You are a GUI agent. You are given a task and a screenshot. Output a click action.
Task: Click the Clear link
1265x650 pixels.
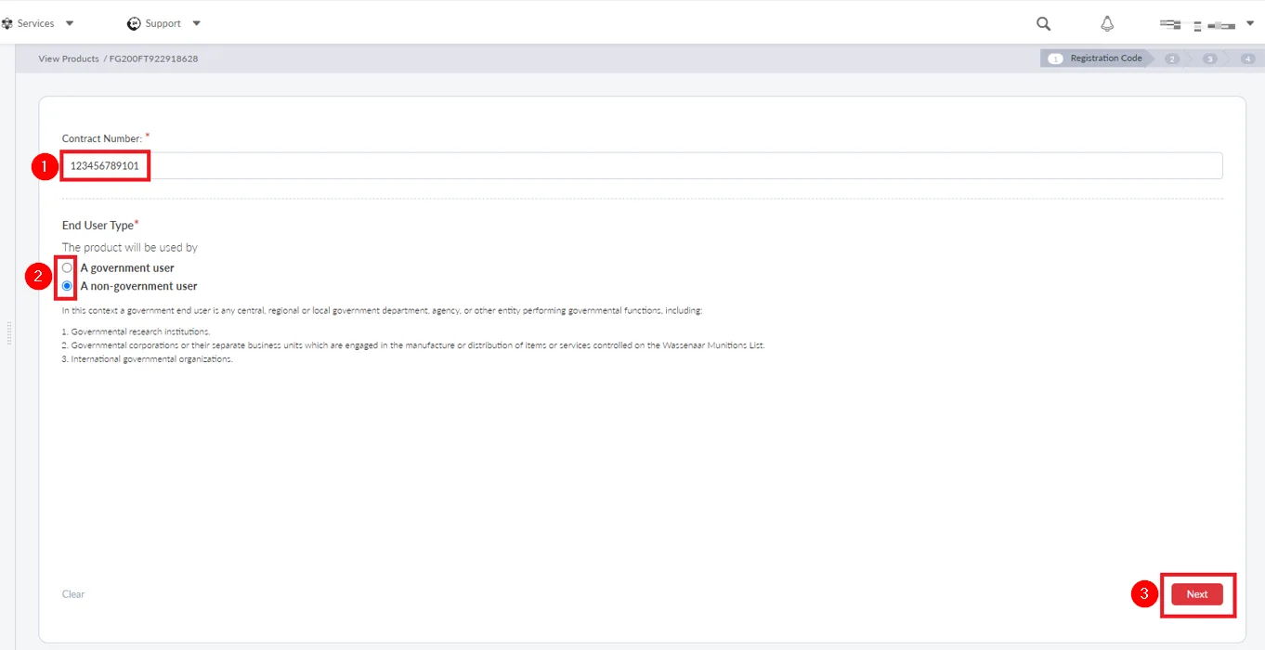73,594
